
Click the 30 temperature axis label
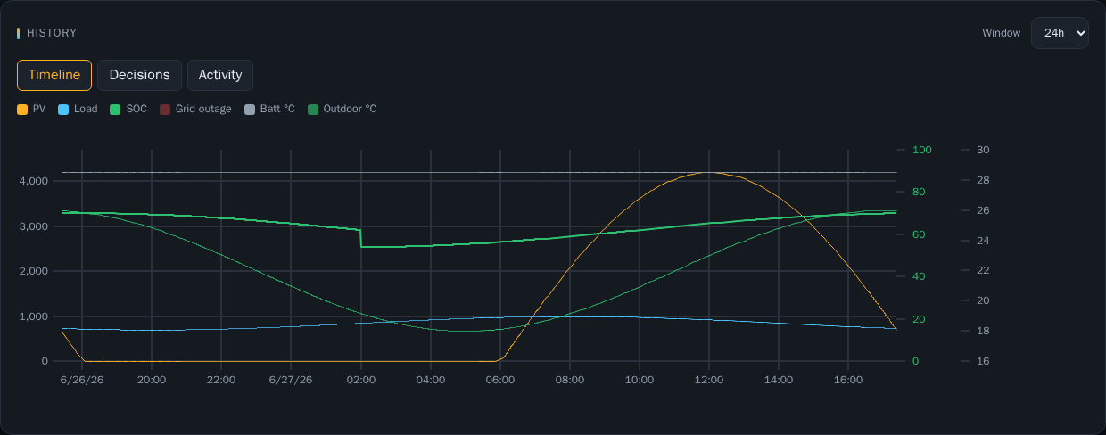984,150
